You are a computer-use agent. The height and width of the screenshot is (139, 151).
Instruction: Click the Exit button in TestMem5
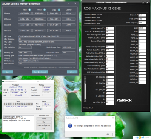44,128
